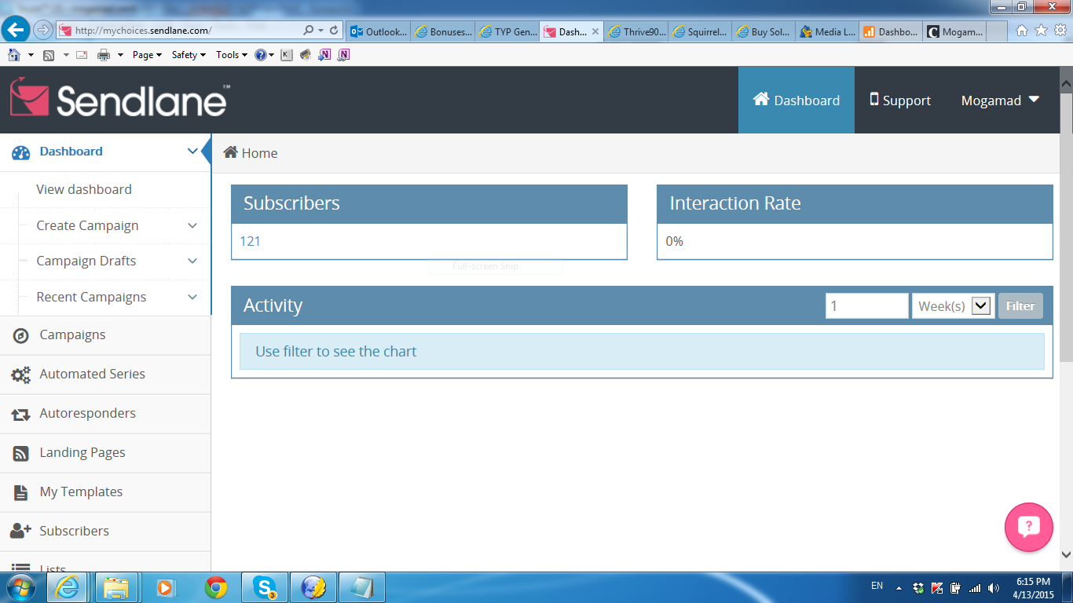Switch to the Bonuses browser tab

[x=443, y=31]
